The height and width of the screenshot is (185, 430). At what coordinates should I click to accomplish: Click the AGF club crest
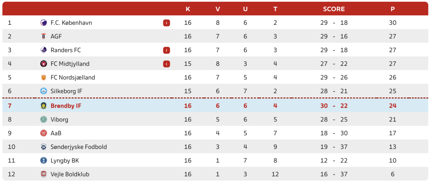(x=43, y=37)
